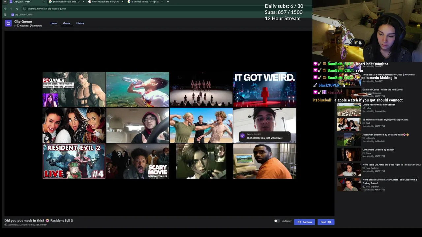Open the site info icon in address bar
Screen dimensions: 422x237
point(24,9)
